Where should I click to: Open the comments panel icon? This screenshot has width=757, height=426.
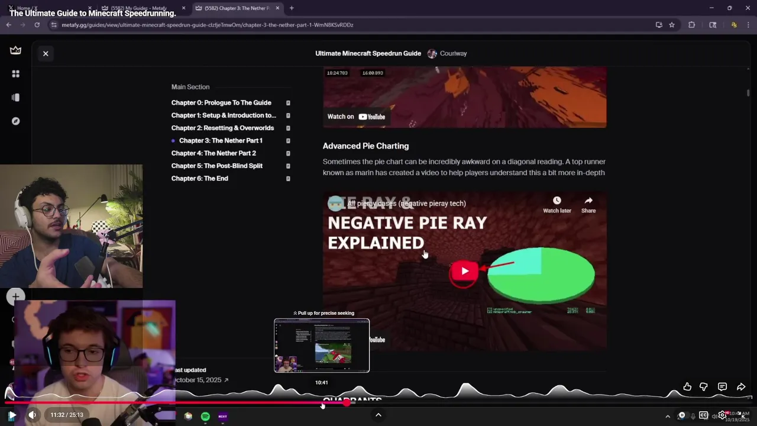(x=722, y=387)
